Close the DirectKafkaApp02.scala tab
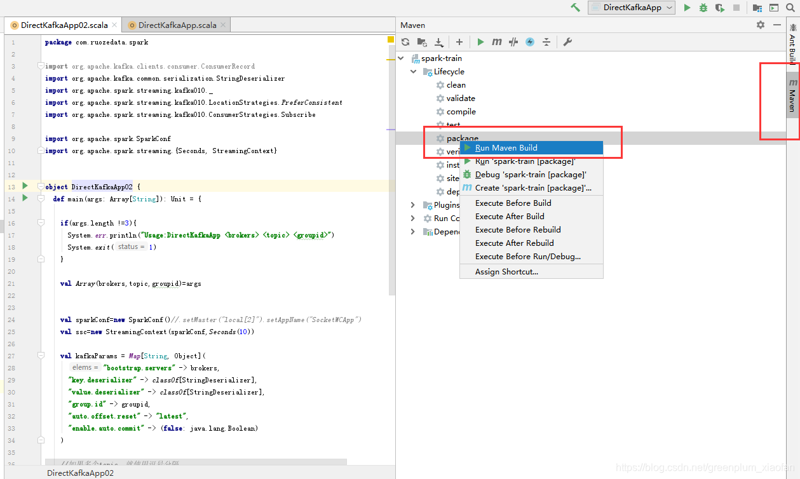The height and width of the screenshot is (479, 800). pos(114,25)
